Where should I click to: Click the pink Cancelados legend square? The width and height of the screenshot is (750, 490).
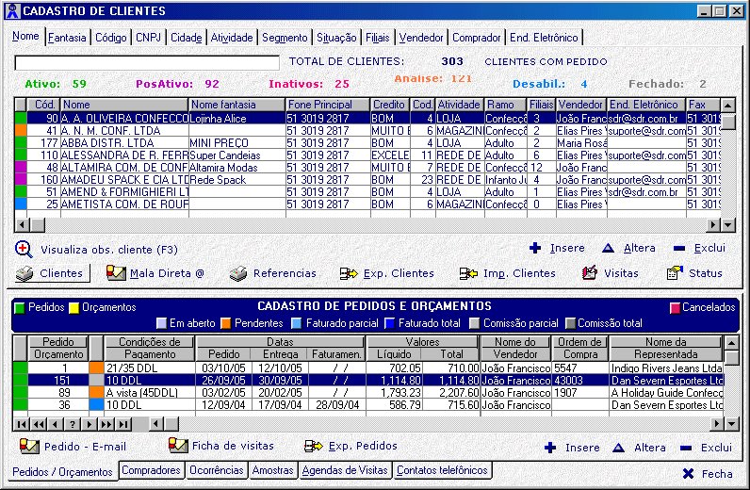[x=675, y=308]
